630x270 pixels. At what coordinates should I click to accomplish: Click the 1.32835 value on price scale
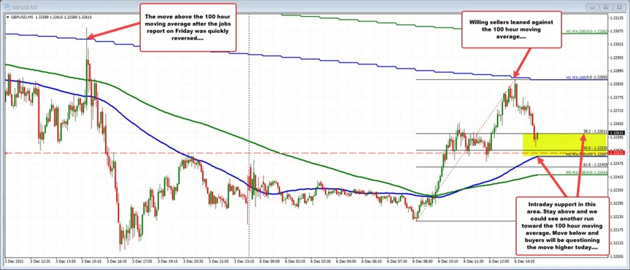point(617,84)
